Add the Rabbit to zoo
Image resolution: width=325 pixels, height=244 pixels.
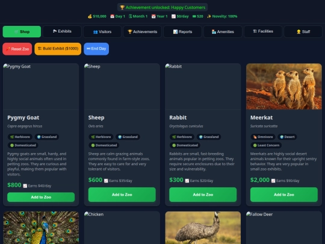coord(203,195)
